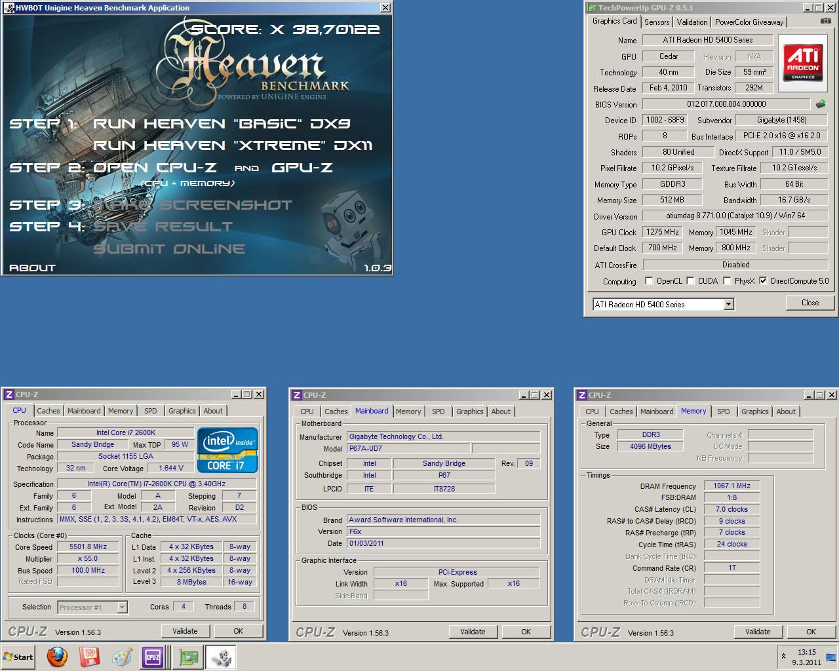
Task: Open the purple CPU-Z taskbar icon
Action: click(153, 657)
